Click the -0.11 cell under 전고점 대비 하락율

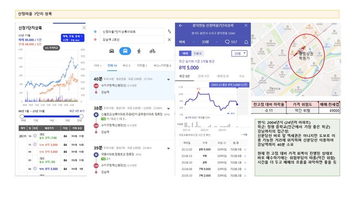coord(269,111)
